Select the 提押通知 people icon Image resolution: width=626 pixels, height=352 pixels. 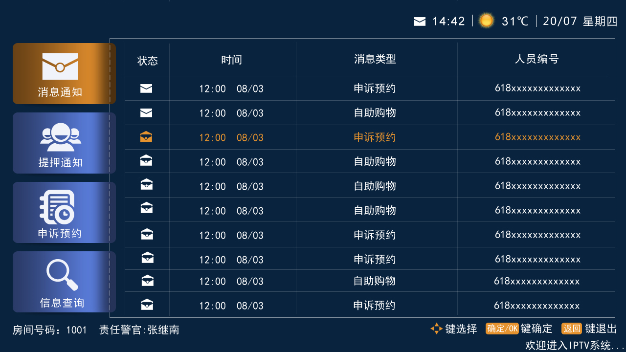point(61,136)
